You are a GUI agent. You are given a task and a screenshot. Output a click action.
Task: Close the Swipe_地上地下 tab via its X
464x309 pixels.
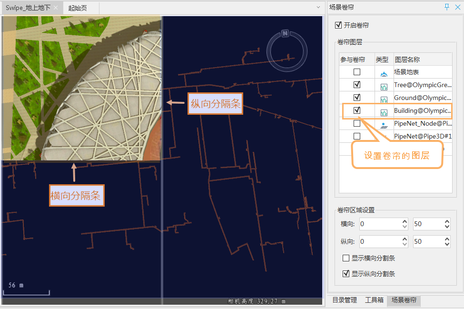point(56,8)
